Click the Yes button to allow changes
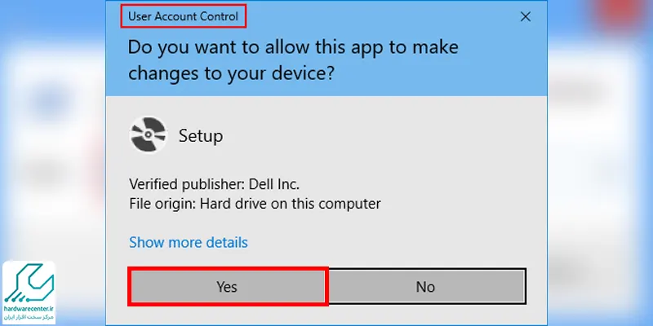The height and width of the screenshot is (326, 653). (x=228, y=287)
